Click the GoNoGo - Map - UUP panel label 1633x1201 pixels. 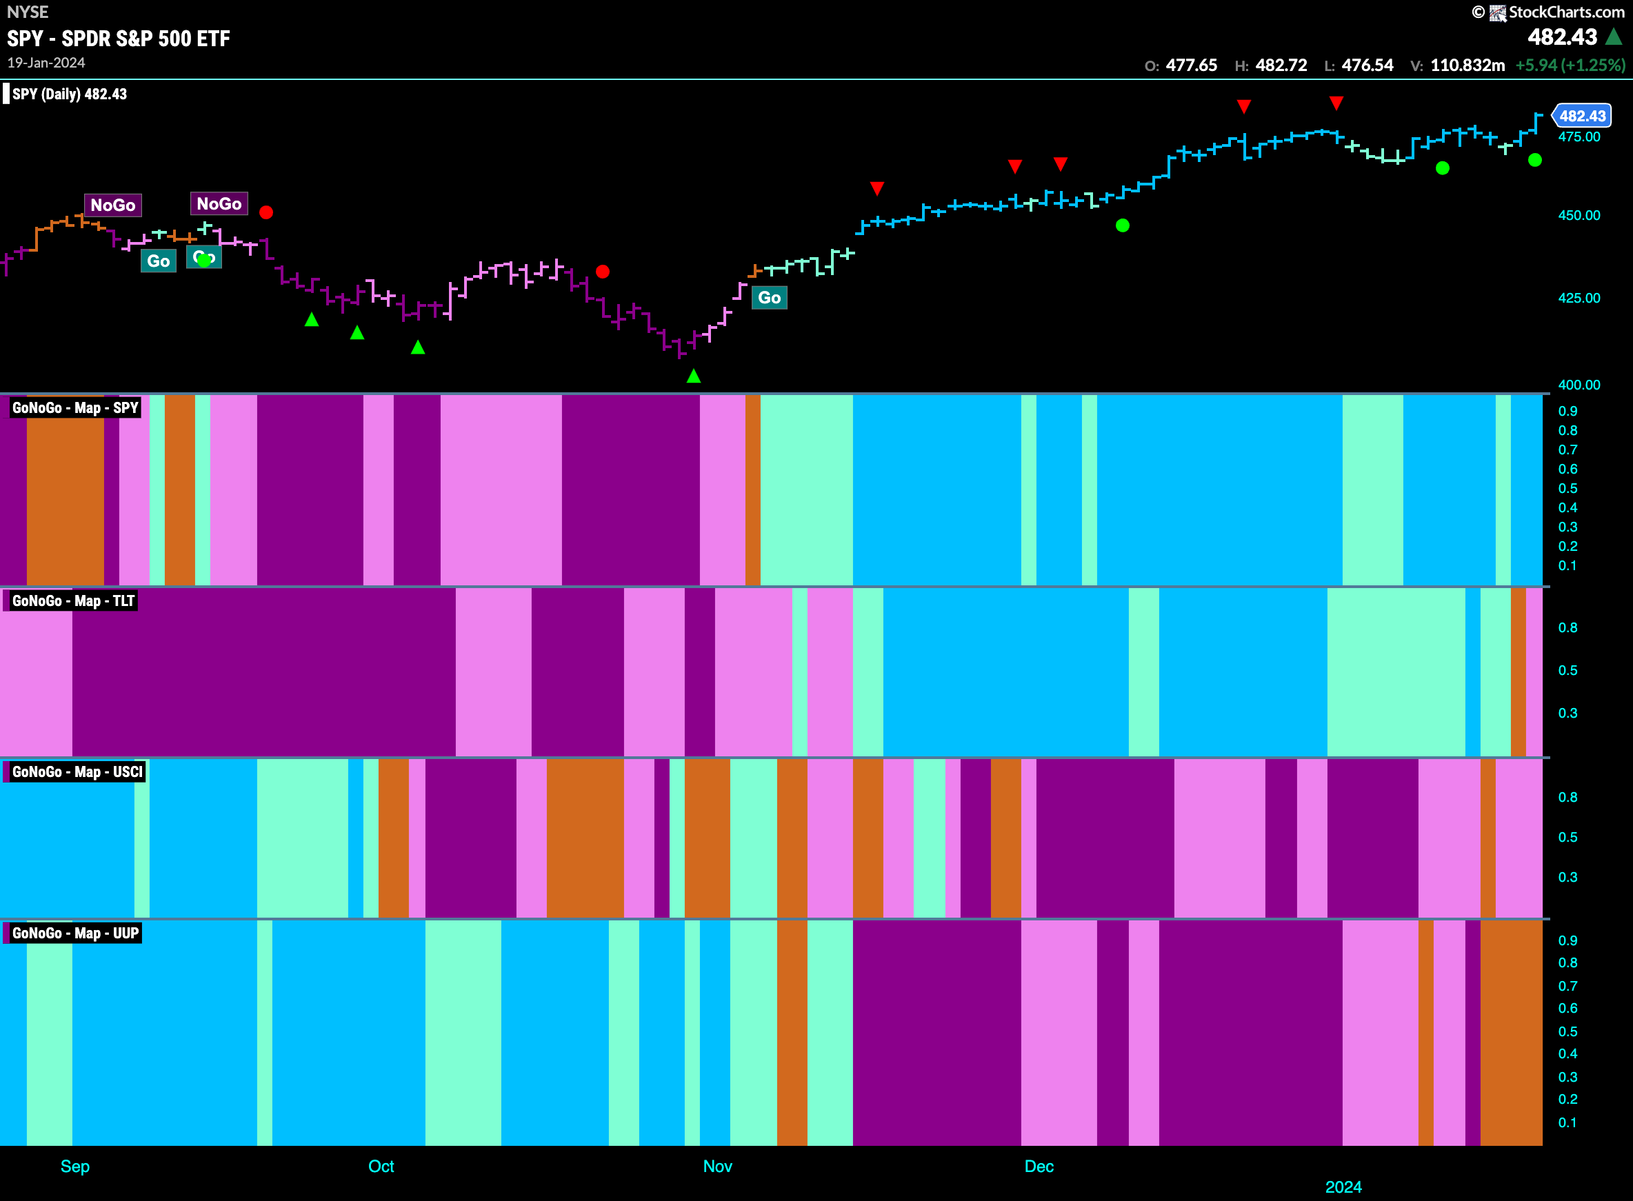(75, 933)
